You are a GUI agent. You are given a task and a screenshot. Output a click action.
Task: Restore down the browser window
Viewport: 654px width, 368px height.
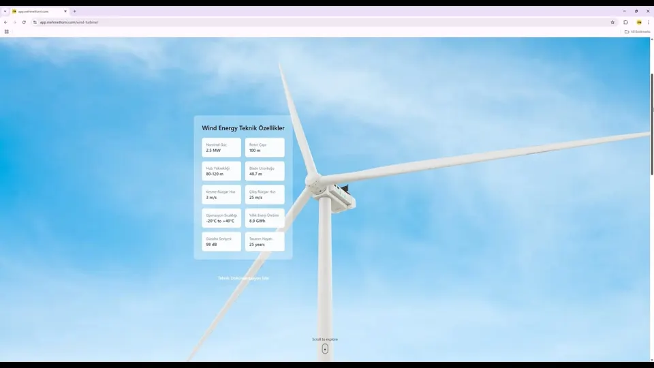coord(636,12)
